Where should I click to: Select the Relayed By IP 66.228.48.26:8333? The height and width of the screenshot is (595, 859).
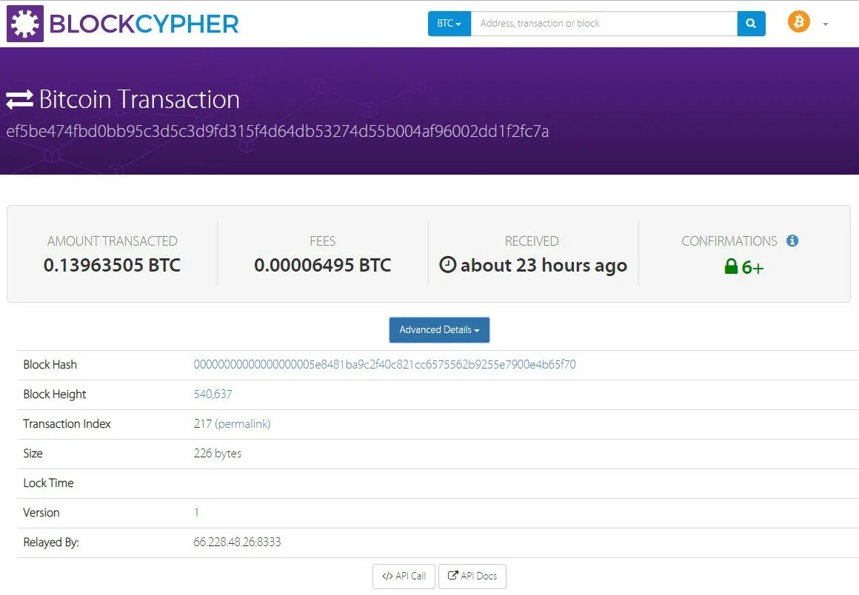click(x=237, y=542)
